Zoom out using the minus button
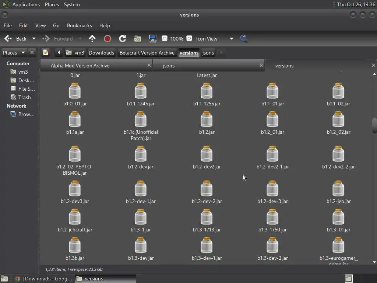 pos(165,38)
